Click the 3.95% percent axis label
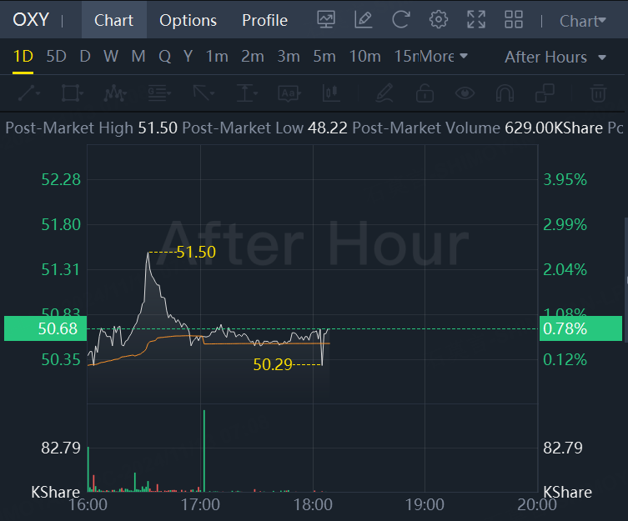 pyautogui.click(x=565, y=179)
